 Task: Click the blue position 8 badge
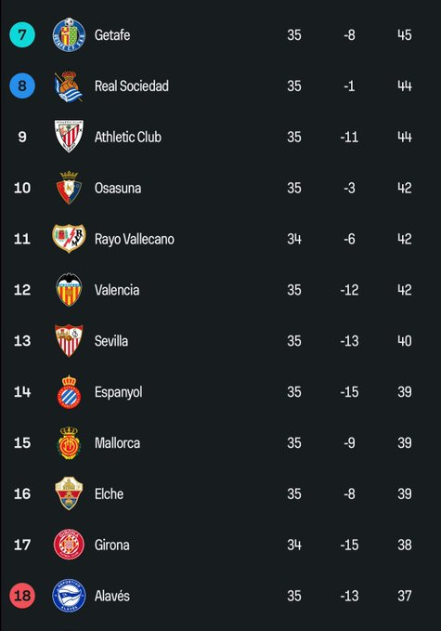pyautogui.click(x=22, y=85)
